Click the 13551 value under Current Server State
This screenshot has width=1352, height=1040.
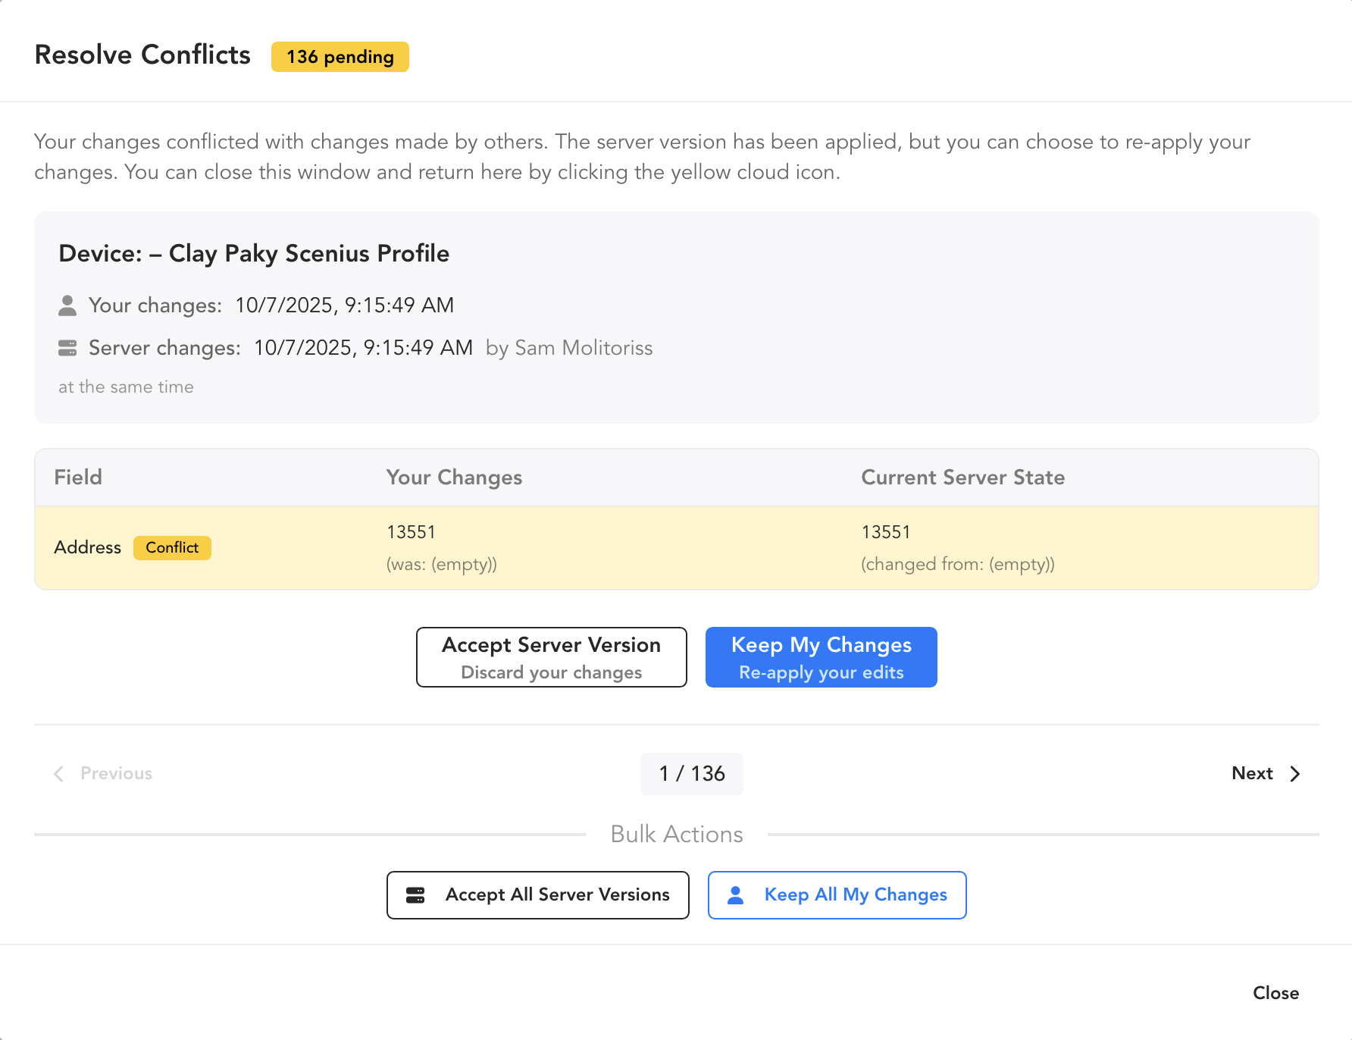coord(885,532)
